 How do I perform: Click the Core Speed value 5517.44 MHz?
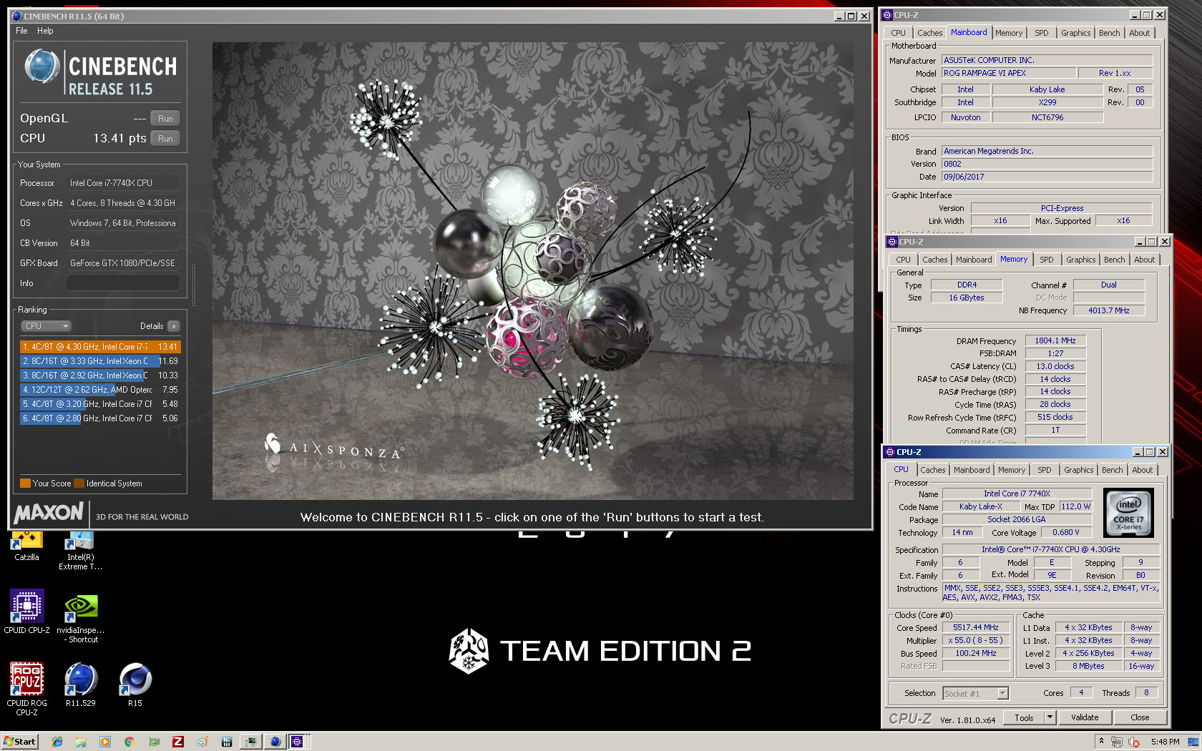(x=975, y=627)
